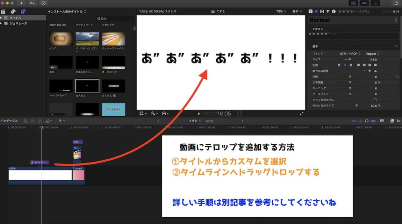The width and height of the screenshot is (402, 224).
Task: Open the 表示 view options dropdown
Action: click(297, 11)
